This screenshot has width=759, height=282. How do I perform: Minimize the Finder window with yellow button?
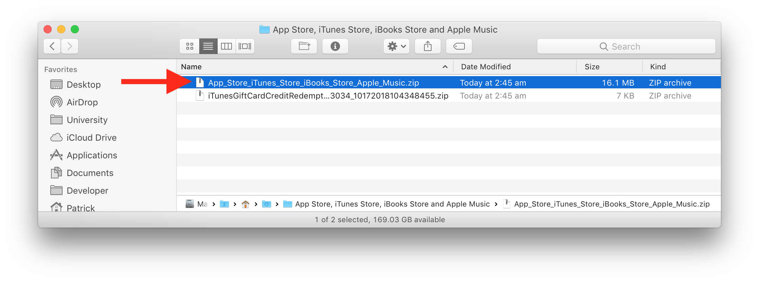tap(61, 29)
